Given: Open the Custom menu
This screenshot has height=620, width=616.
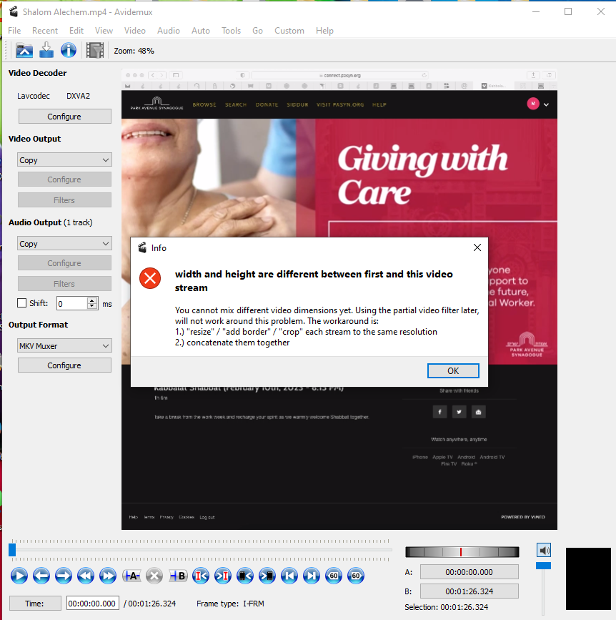Looking at the screenshot, I should pyautogui.click(x=289, y=31).
